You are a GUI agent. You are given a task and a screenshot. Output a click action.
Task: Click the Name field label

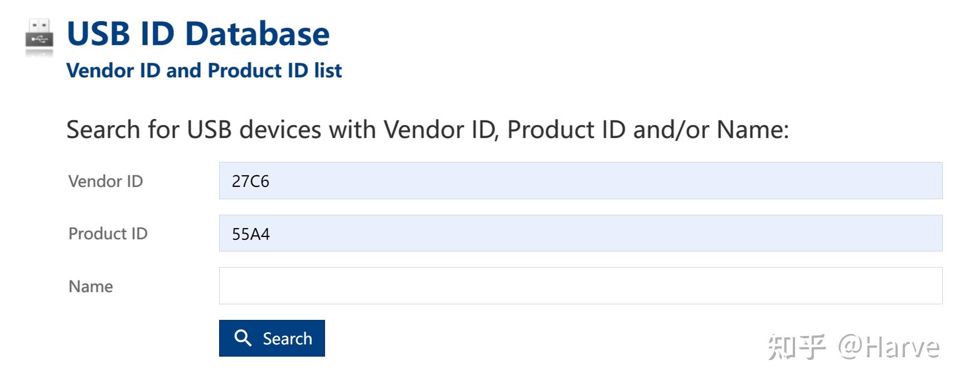click(x=90, y=287)
